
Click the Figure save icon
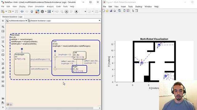coord(111,11)
